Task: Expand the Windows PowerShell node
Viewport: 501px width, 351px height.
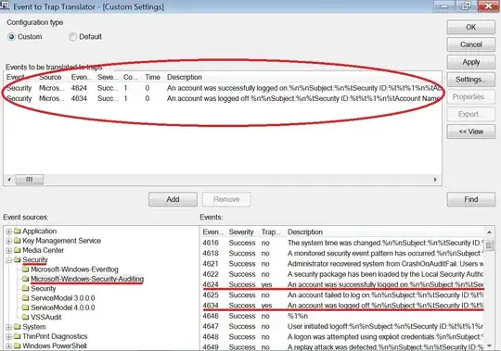Action: (x=9, y=346)
